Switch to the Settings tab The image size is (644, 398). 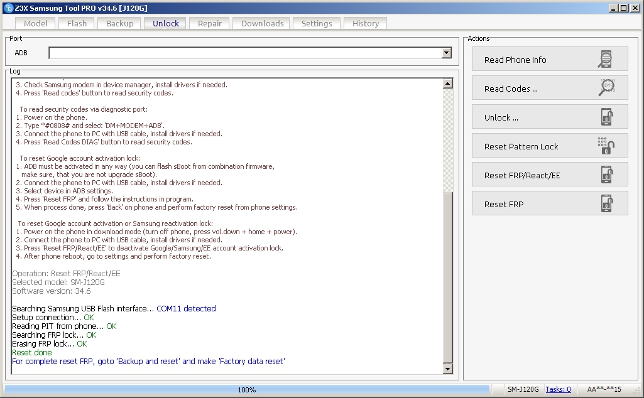tap(316, 23)
